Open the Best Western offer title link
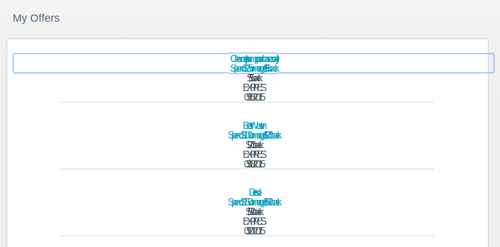500x247 pixels. coord(255,125)
